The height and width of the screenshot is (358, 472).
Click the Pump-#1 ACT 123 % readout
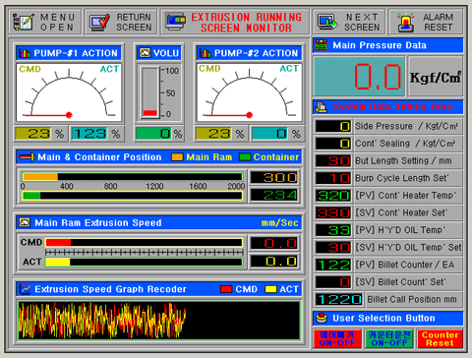click(89, 134)
